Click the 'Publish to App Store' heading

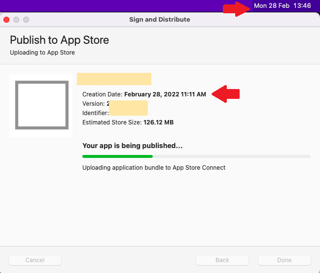59,40
